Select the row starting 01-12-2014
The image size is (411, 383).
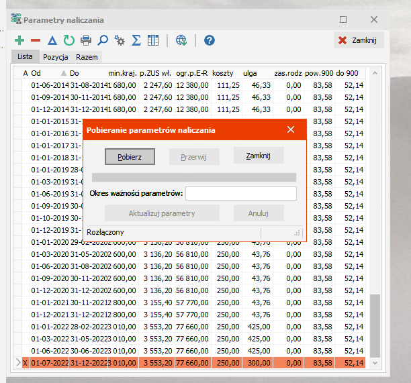(190, 109)
